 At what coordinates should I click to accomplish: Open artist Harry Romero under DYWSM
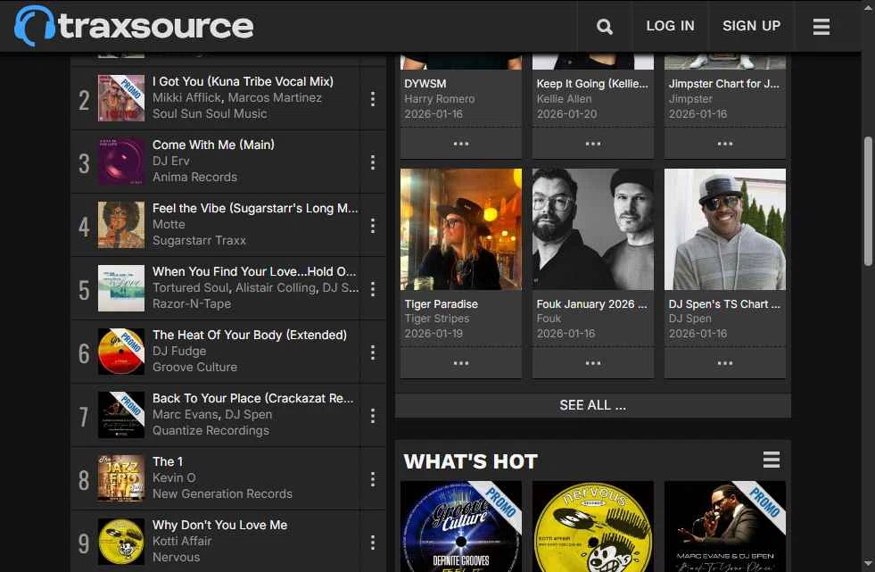440,99
